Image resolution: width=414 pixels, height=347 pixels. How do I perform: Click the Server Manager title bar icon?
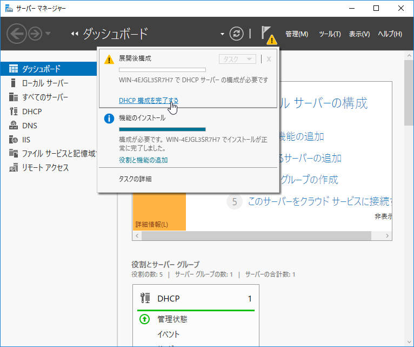(x=9, y=8)
